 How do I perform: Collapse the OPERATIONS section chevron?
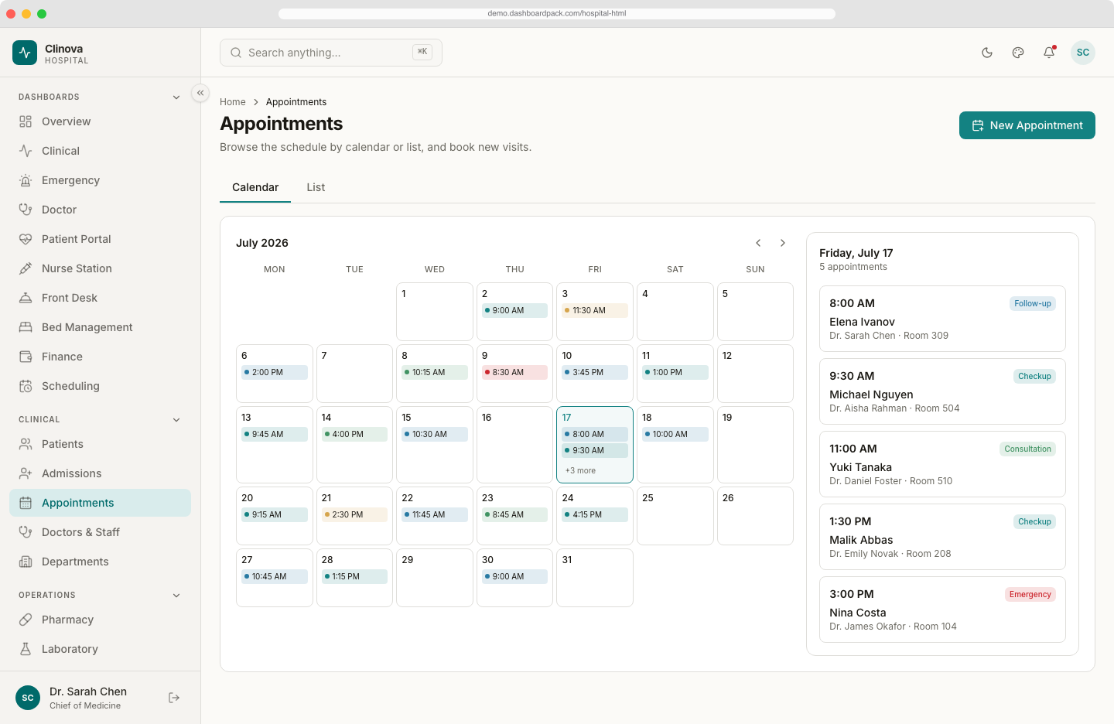pyautogui.click(x=176, y=596)
